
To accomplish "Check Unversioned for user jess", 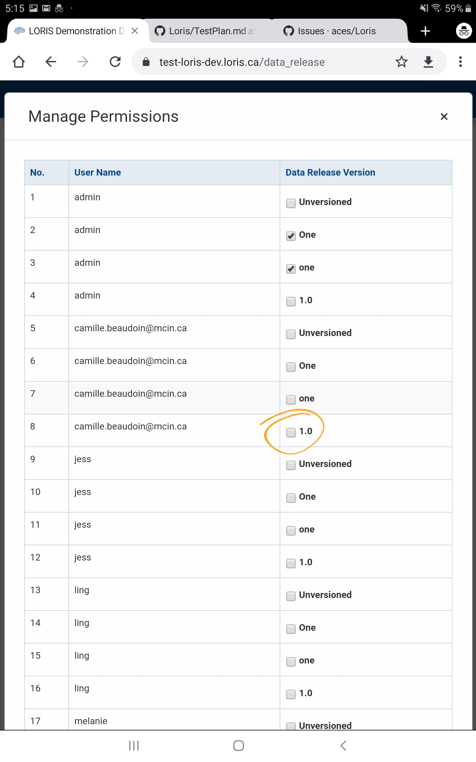I will [x=290, y=465].
